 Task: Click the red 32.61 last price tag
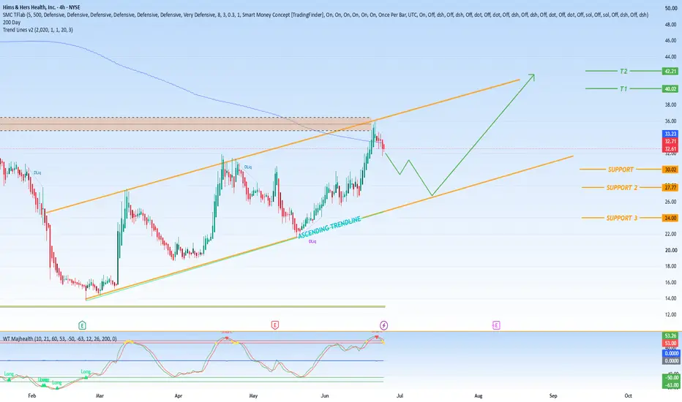click(x=670, y=148)
